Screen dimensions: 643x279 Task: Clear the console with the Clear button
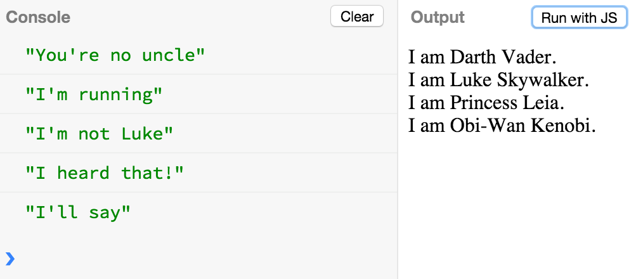(357, 16)
